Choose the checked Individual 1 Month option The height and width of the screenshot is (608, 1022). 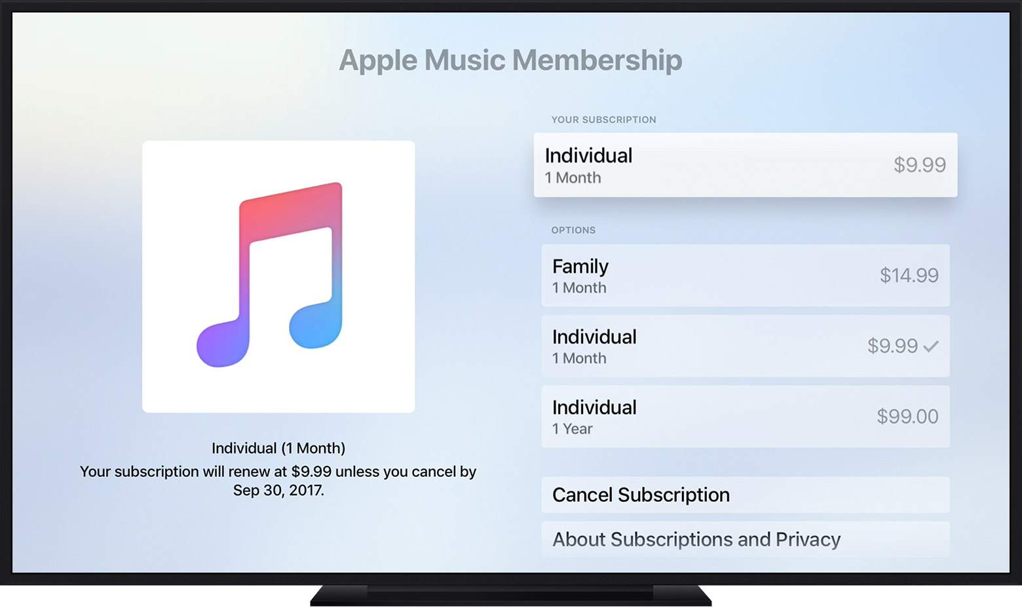point(746,346)
